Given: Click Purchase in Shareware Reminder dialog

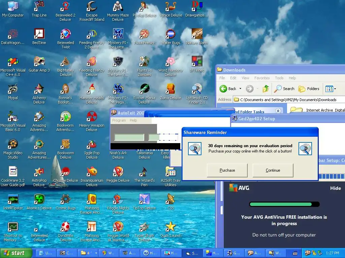Looking at the screenshot, I should click(227, 170).
